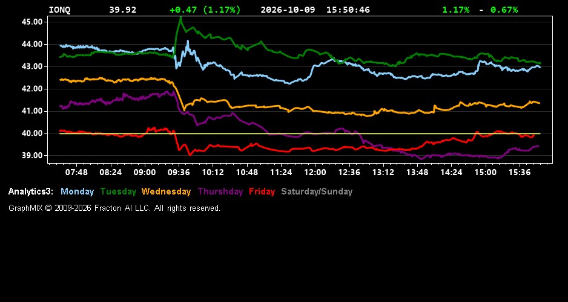568x302 pixels.
Task: Toggle the Friday series legend
Action: (262, 191)
